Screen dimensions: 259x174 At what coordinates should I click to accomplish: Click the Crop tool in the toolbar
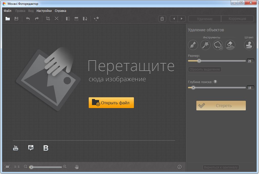coord(48,19)
